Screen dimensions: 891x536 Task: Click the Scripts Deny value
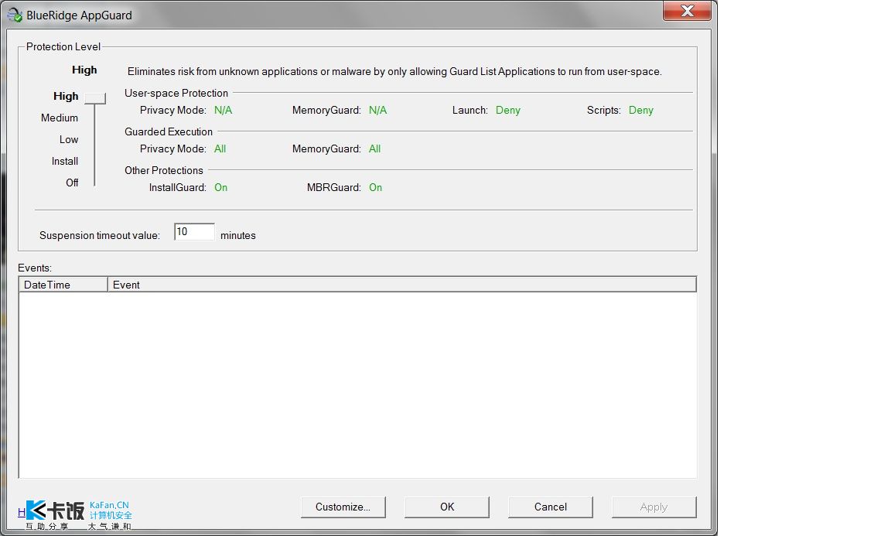(641, 111)
